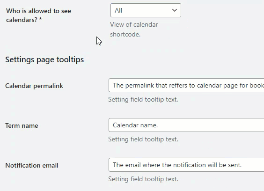Click the 'Who is allowed to see calendars?' label

click(x=38, y=15)
